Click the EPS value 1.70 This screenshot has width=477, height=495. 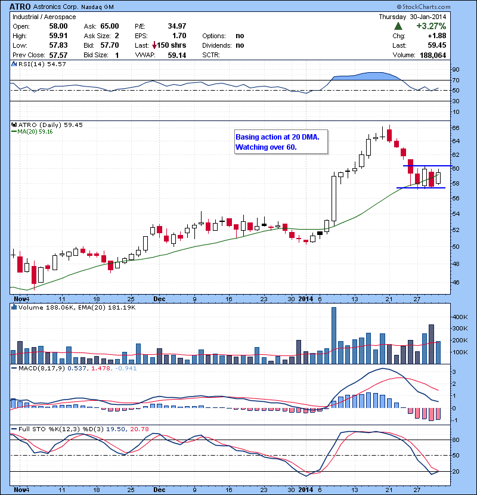179,36
